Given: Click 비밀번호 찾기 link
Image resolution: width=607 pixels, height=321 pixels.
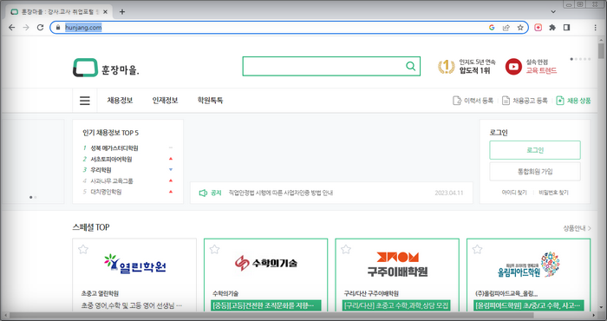Looking at the screenshot, I should point(553,193).
